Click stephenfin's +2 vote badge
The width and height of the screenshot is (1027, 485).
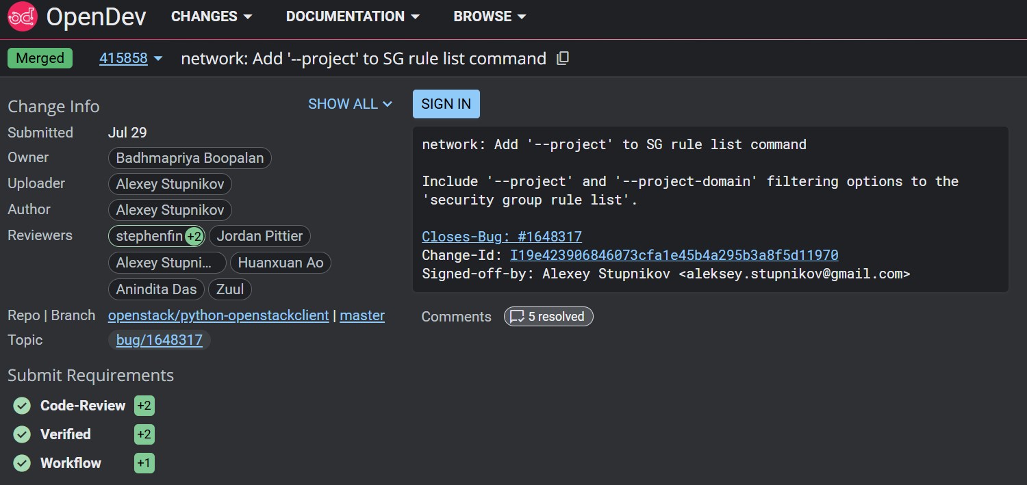click(x=194, y=237)
